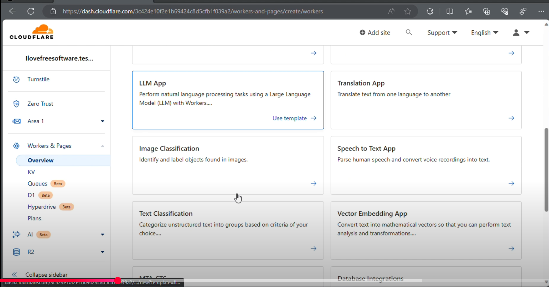Click the R2 database icon
This screenshot has width=549, height=287.
tap(16, 252)
